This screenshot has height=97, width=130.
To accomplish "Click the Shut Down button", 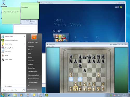I will click(x=31, y=90).
